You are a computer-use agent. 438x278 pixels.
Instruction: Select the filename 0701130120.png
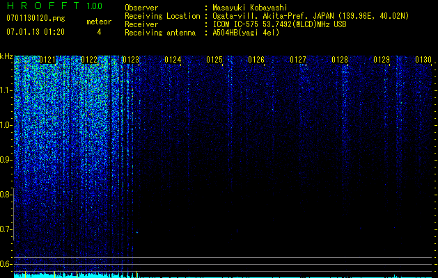pos(36,18)
